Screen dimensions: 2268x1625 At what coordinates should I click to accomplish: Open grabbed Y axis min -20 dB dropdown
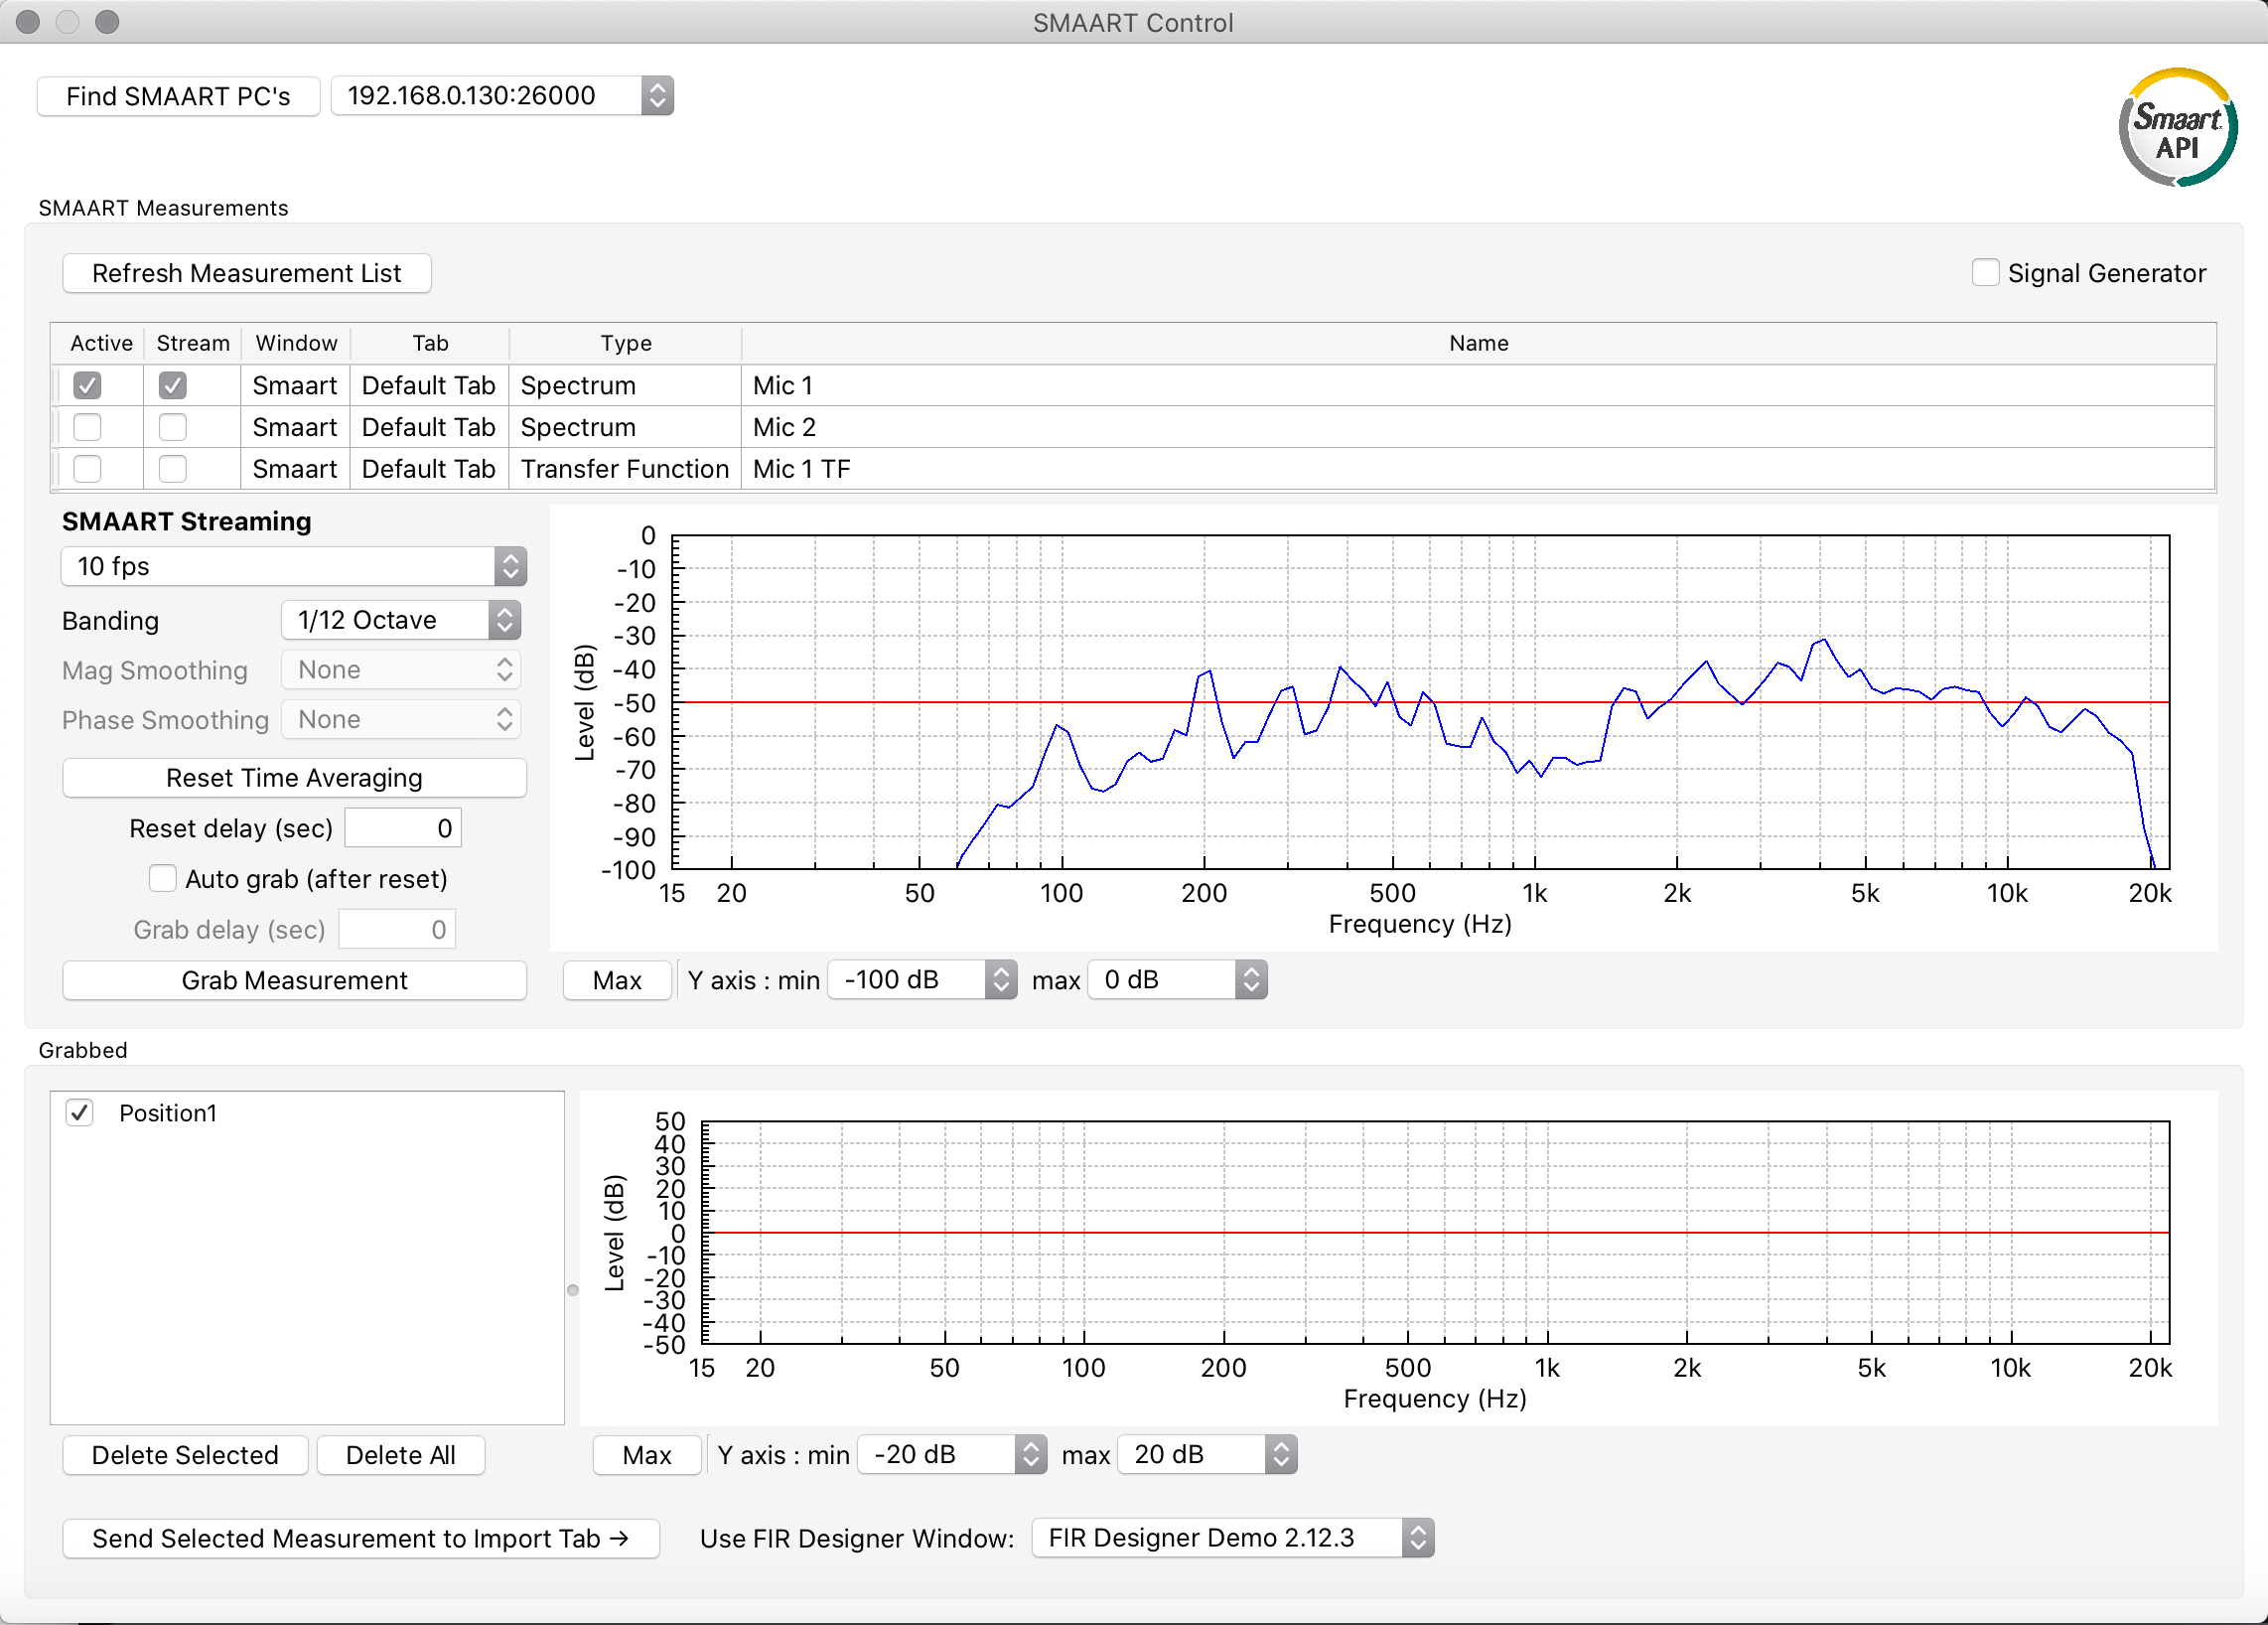953,1455
